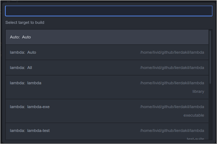Click the partially visible 'test-suite' label
217x144 pixels.
pos(195,138)
